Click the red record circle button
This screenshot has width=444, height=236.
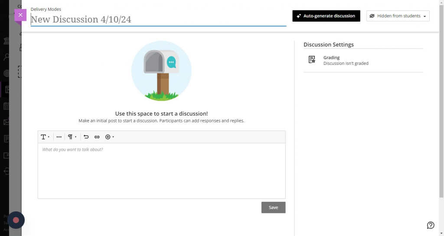[x=16, y=220]
